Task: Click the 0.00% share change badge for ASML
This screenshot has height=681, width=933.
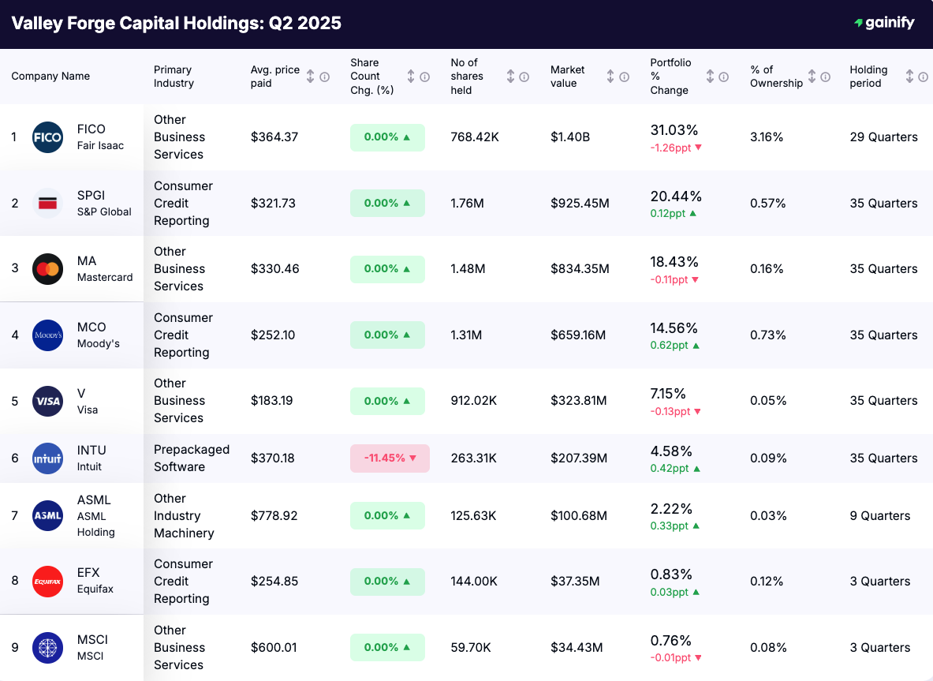Action: pyautogui.click(x=387, y=515)
